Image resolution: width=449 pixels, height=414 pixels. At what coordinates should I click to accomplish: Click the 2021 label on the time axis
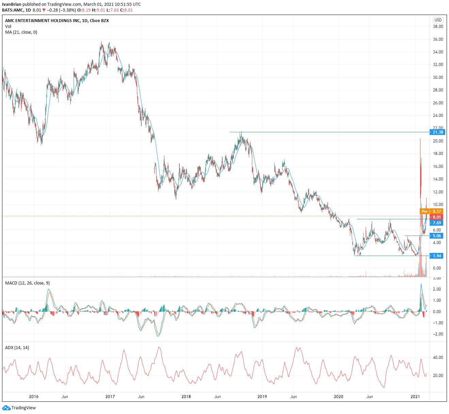point(415,397)
